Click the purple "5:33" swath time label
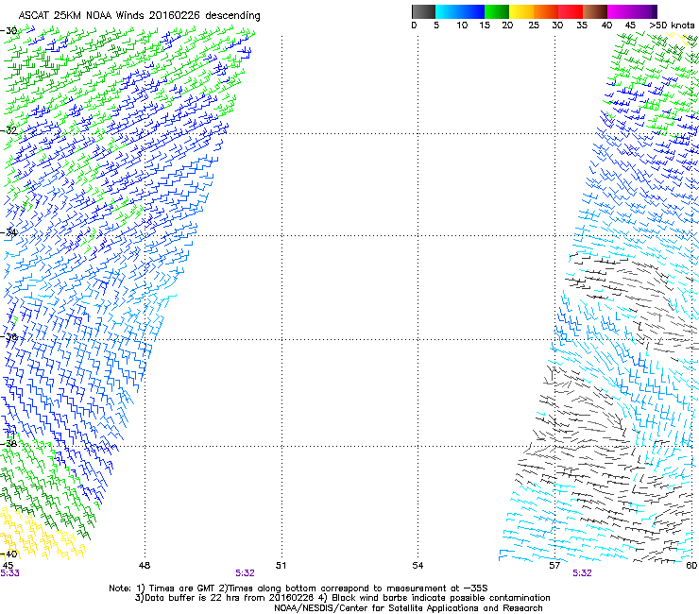699x614 pixels. (x=9, y=573)
